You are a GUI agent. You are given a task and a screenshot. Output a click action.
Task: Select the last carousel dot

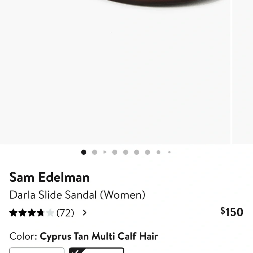pyautogui.click(x=169, y=152)
